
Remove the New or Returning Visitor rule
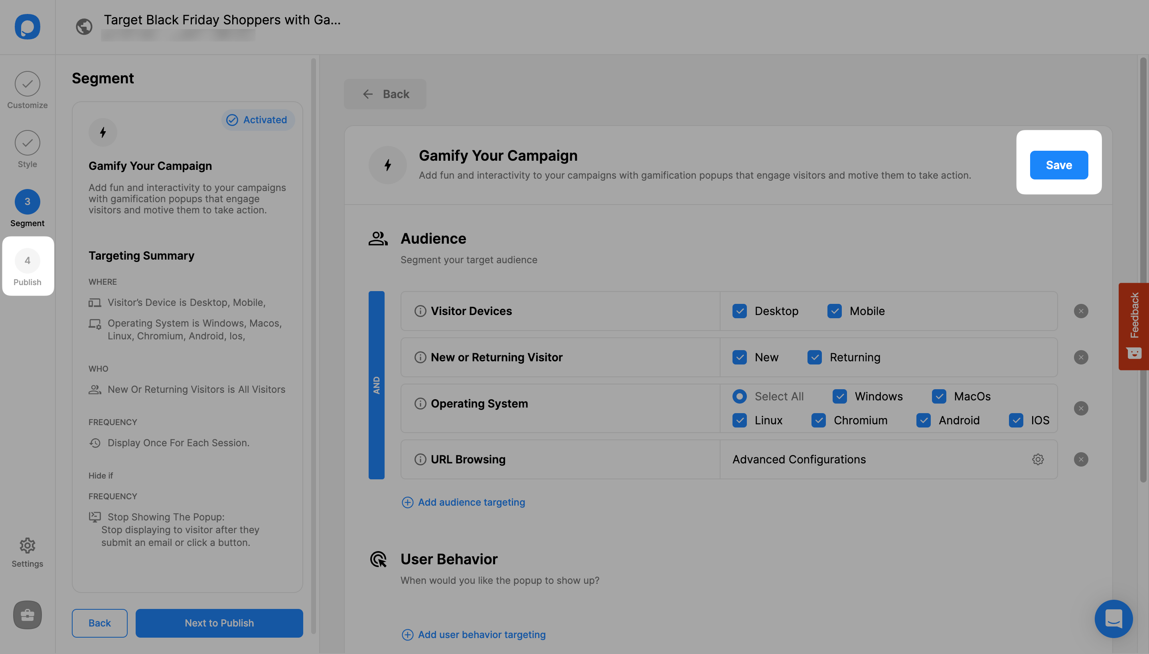pos(1081,358)
